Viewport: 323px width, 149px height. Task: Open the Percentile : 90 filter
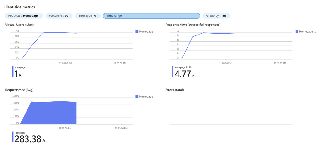point(59,16)
